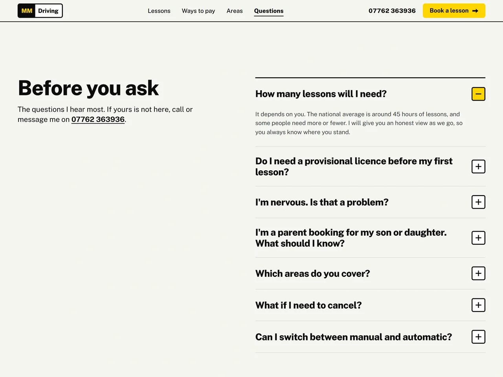Expand "Can I switch between manual and automatic?"
The image size is (503, 377).
354,337
